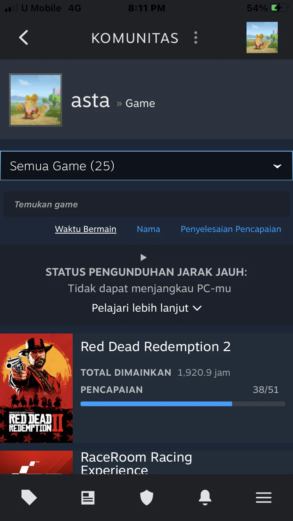Open the three-dot Komunitas options menu
This screenshot has width=293, height=521.
[196, 38]
